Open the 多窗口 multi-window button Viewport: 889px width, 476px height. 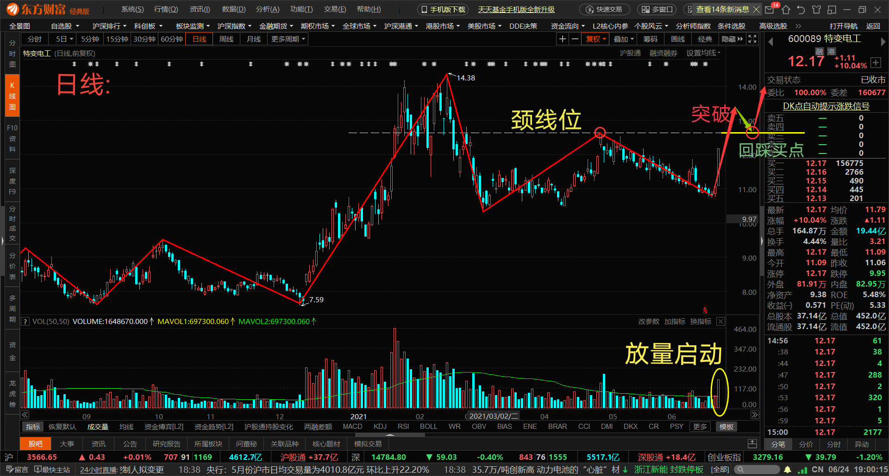tap(657, 9)
